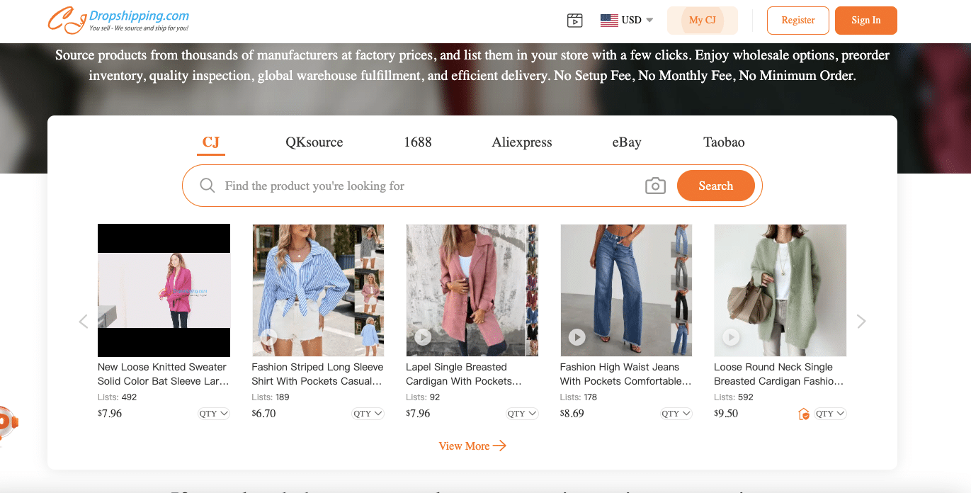Play the pink cardigan product video
The height and width of the screenshot is (493, 971).
click(423, 337)
